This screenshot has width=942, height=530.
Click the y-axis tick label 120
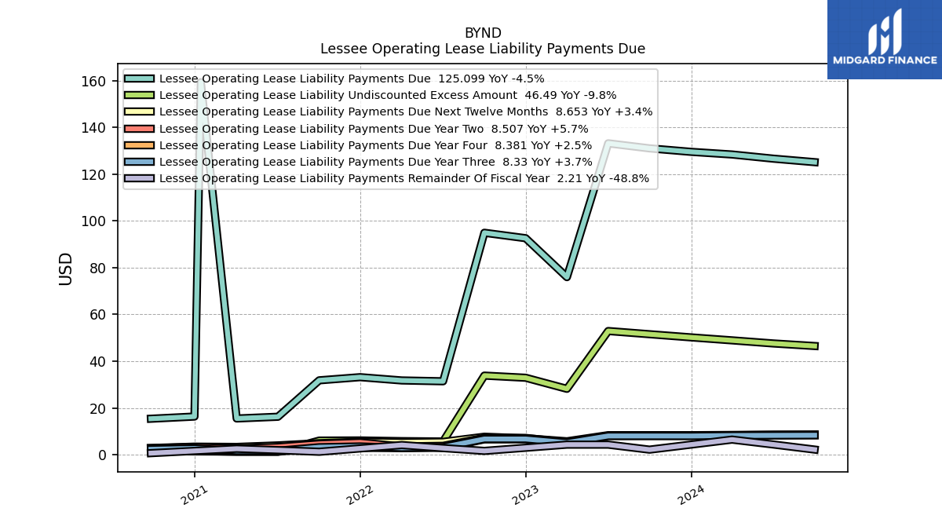tap(97, 175)
